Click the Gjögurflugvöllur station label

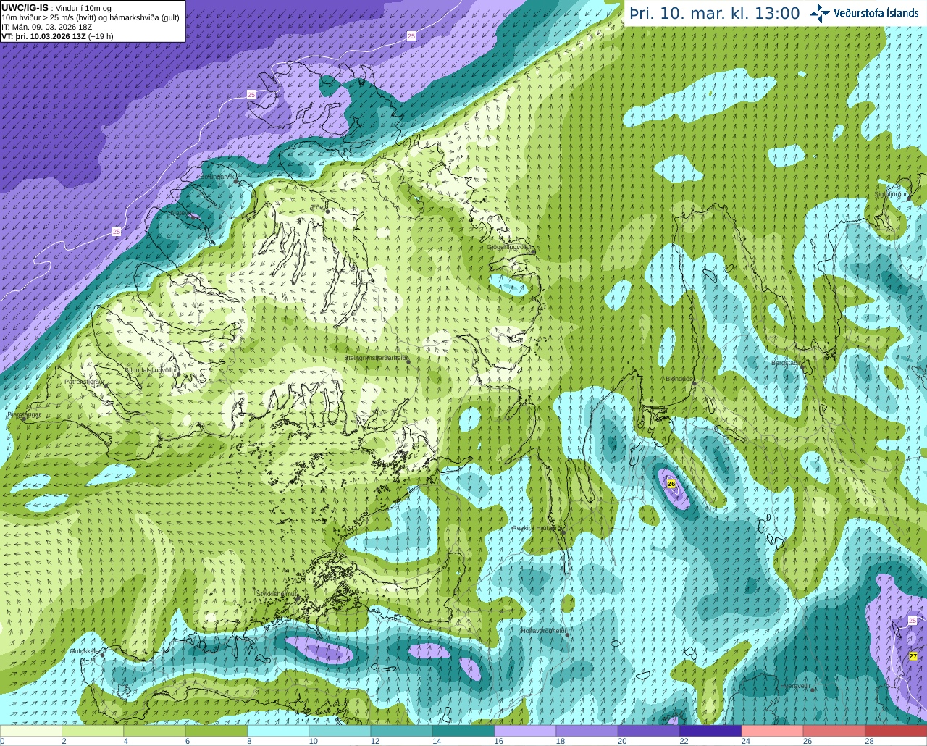pyautogui.click(x=509, y=247)
